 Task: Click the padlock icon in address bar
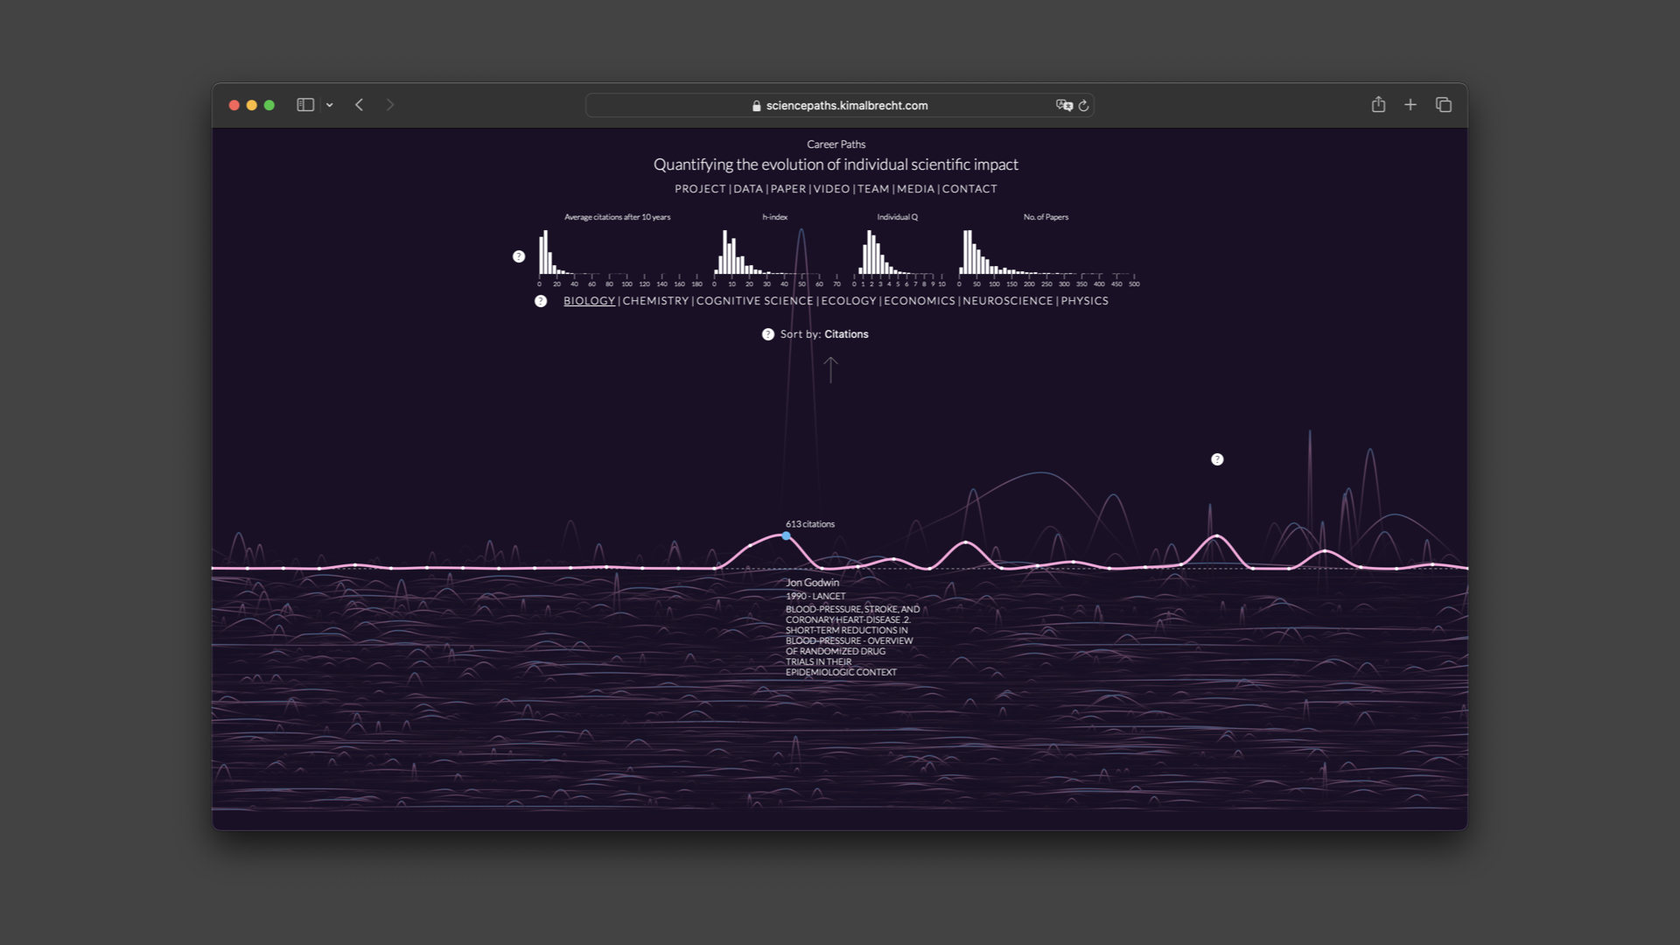click(757, 106)
